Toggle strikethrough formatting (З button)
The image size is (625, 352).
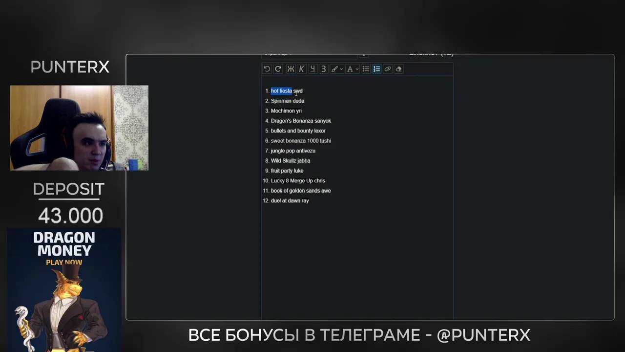(323, 69)
